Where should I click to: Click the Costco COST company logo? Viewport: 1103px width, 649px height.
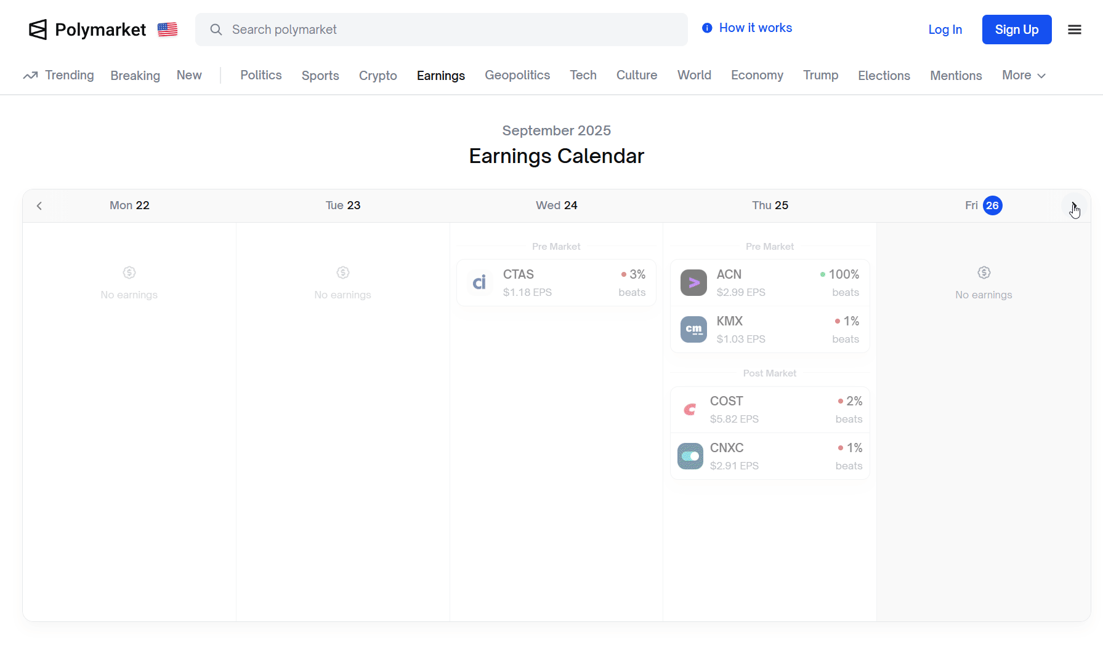[x=690, y=409]
